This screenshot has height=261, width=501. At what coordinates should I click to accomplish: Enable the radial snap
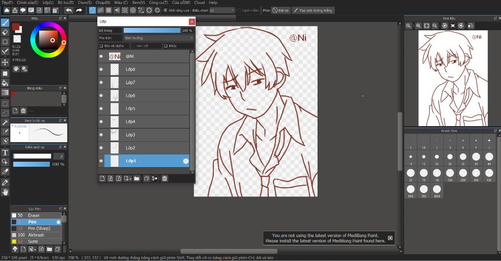(125, 10)
